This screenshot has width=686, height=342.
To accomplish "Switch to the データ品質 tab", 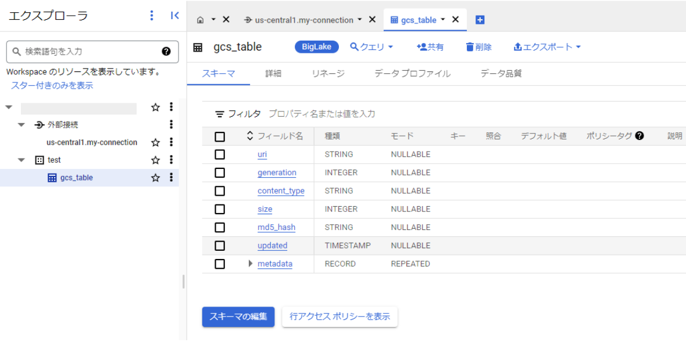I will (x=501, y=74).
